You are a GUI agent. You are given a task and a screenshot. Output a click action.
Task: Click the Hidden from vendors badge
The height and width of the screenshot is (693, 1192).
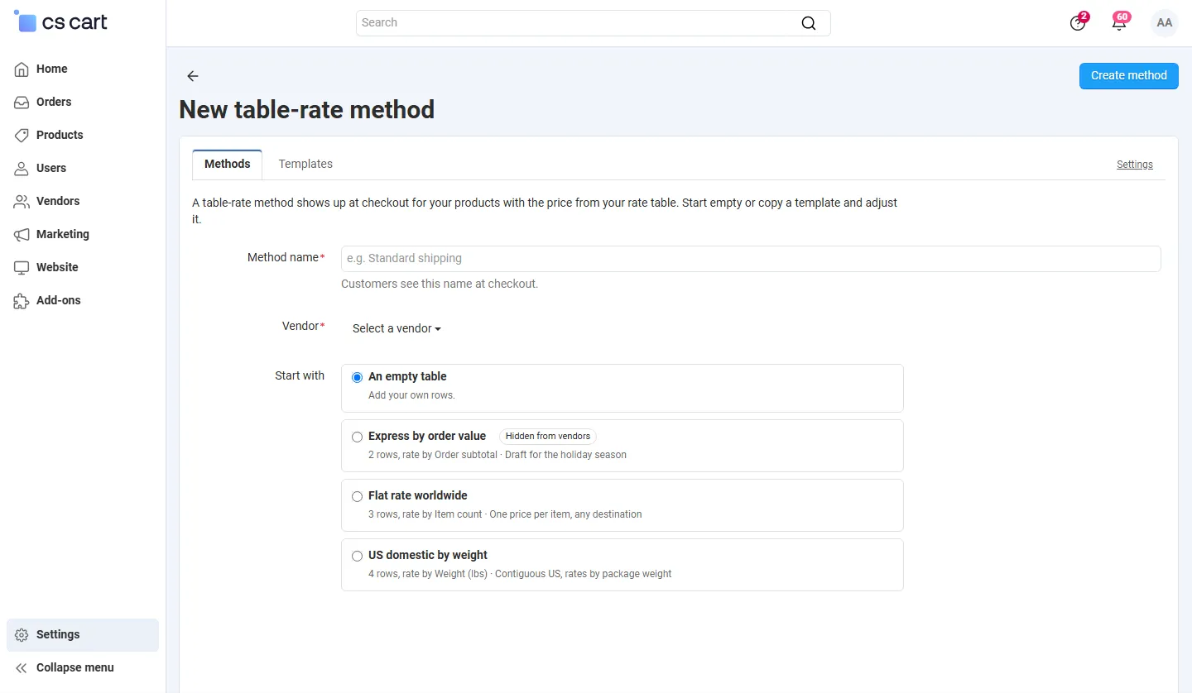[x=548, y=437]
